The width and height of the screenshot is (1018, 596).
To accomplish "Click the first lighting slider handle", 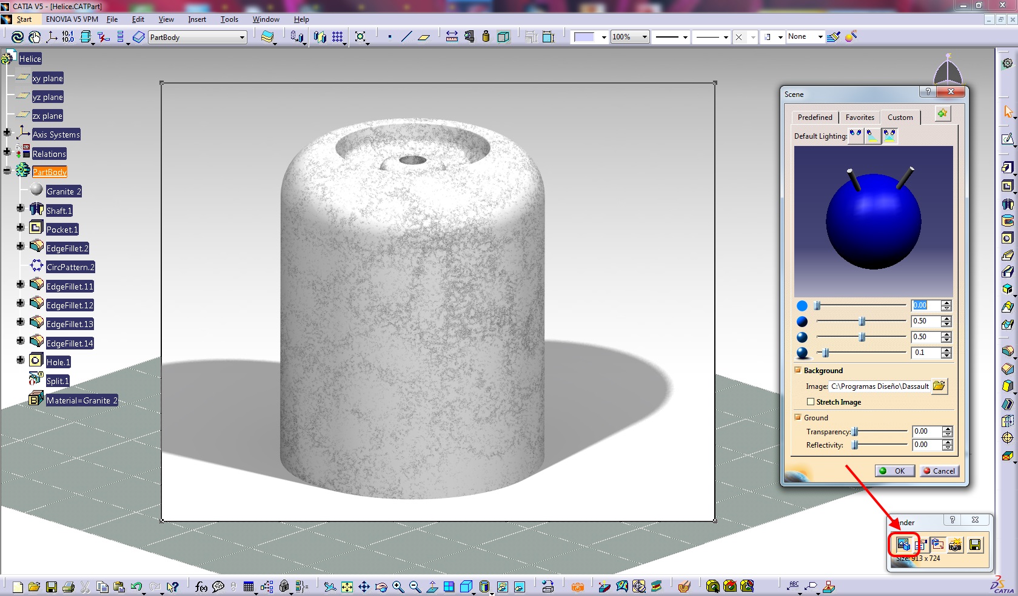I will (817, 305).
